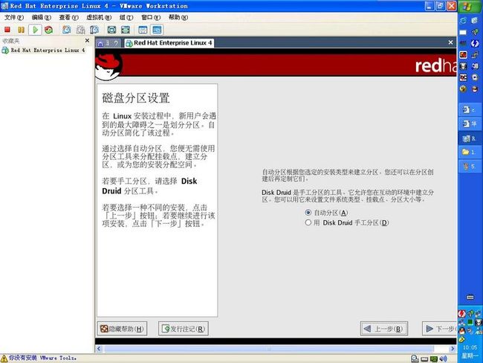Open the 帮助(H) menu
483x363 pixels.
click(178, 17)
